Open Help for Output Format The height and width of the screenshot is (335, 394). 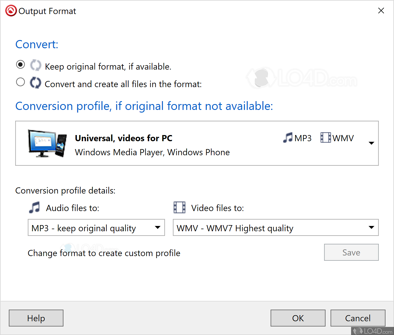tap(36, 318)
